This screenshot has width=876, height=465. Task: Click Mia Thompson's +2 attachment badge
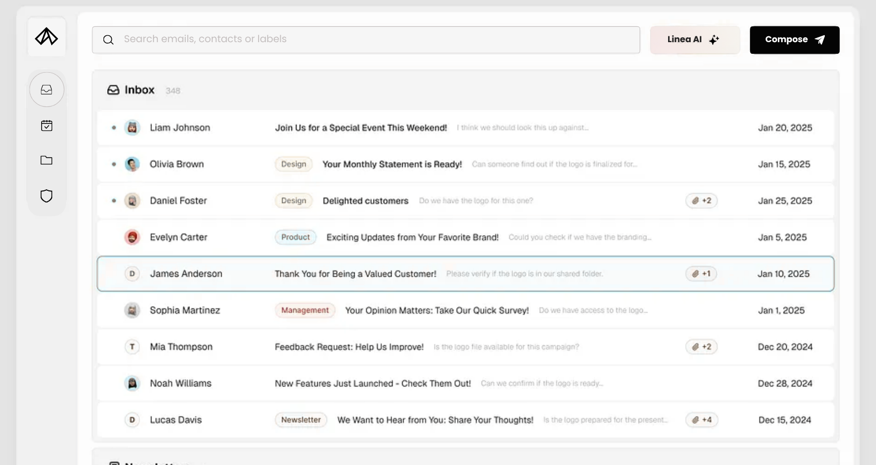click(701, 347)
